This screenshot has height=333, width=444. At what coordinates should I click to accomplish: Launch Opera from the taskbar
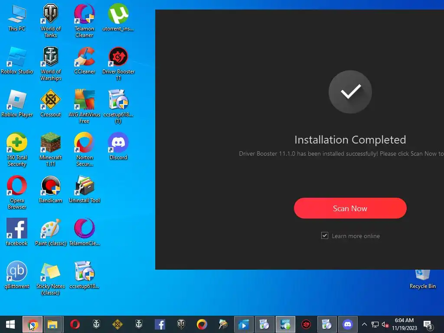coord(75,324)
